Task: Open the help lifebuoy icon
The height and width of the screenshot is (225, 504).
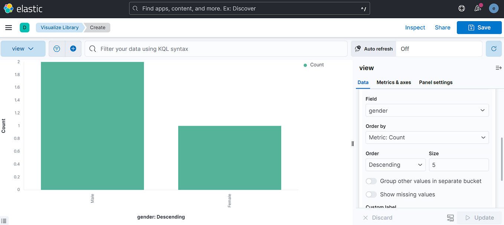Action: (x=461, y=8)
